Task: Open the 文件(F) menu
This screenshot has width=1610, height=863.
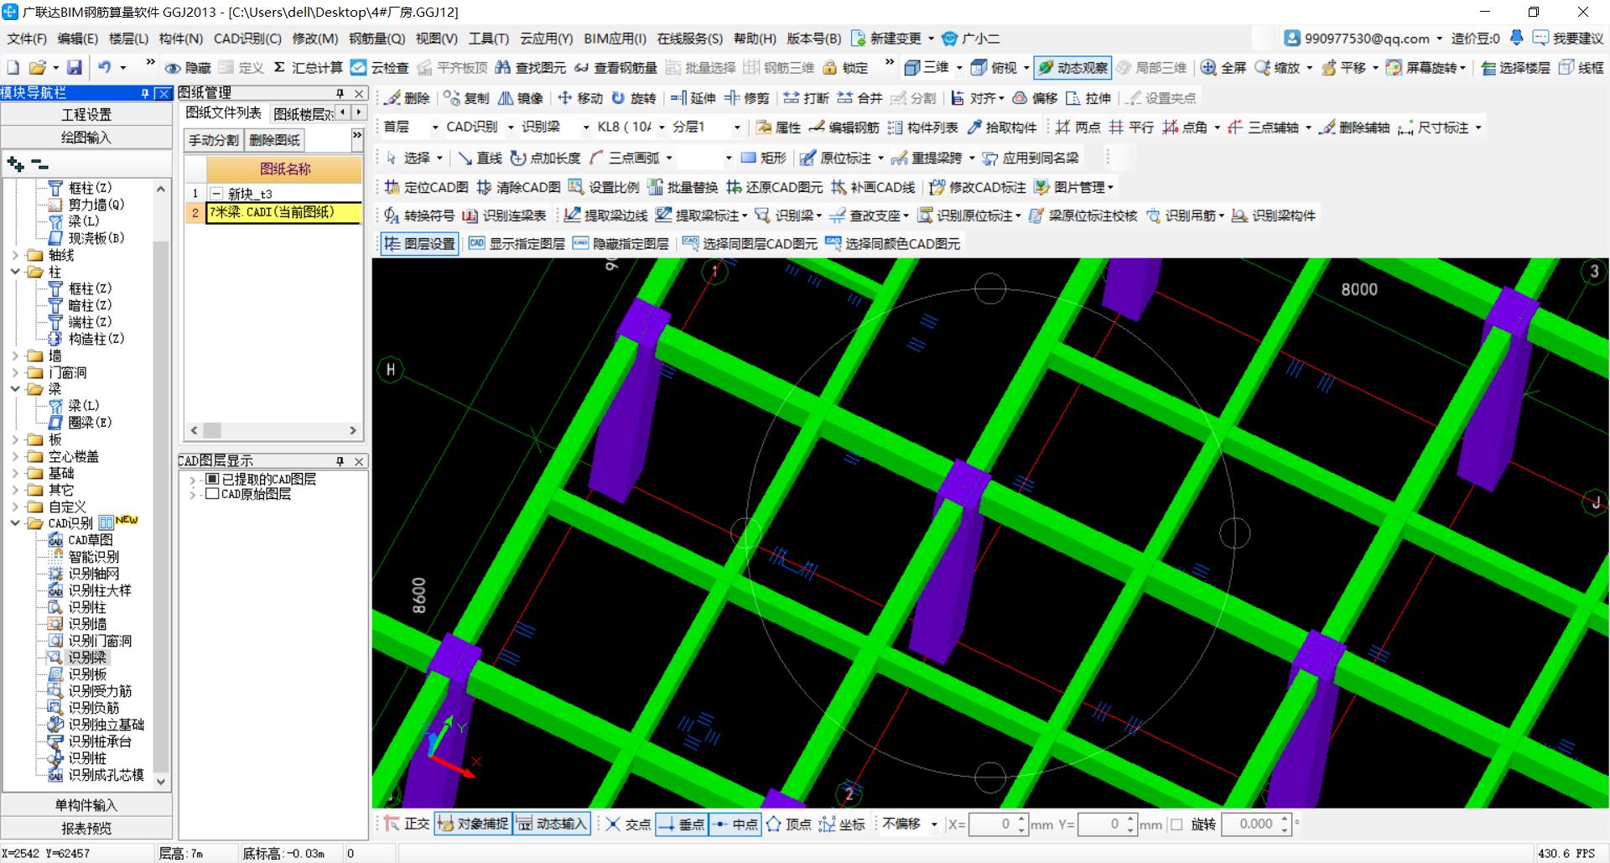Action: [x=27, y=39]
